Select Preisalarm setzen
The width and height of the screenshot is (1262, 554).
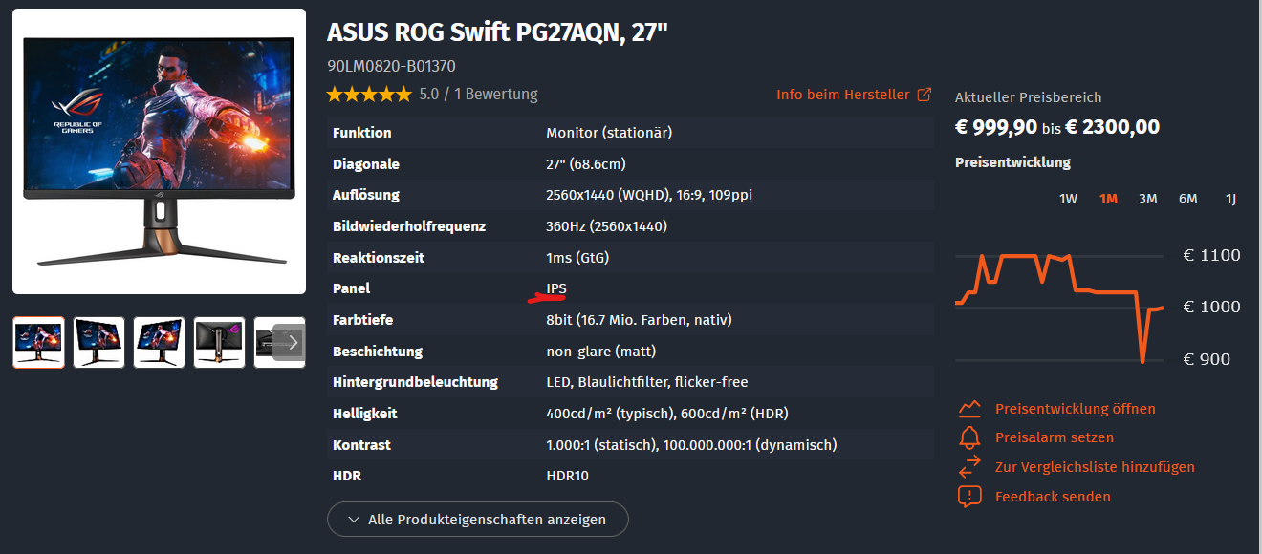click(x=1054, y=437)
